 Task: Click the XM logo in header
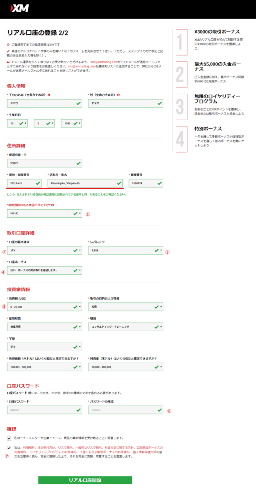pyautogui.click(x=19, y=8)
